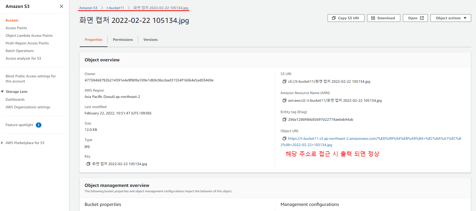This screenshot has height=211, width=476.
Task: Switch to the Properties tab
Action: (93, 40)
